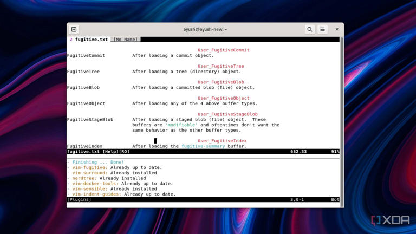Select the vim-docker-tools plugin line

click(120, 183)
